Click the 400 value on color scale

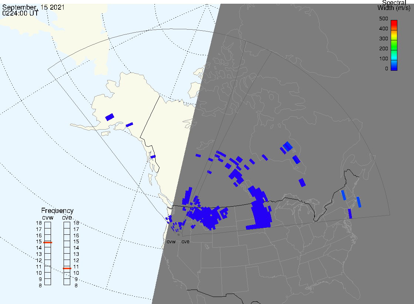(384, 29)
